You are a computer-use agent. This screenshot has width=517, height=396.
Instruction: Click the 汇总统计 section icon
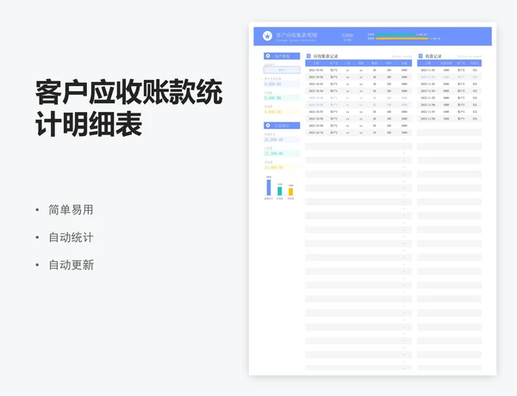click(268, 126)
